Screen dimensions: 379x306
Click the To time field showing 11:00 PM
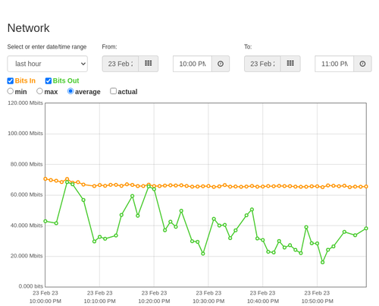coord(334,64)
